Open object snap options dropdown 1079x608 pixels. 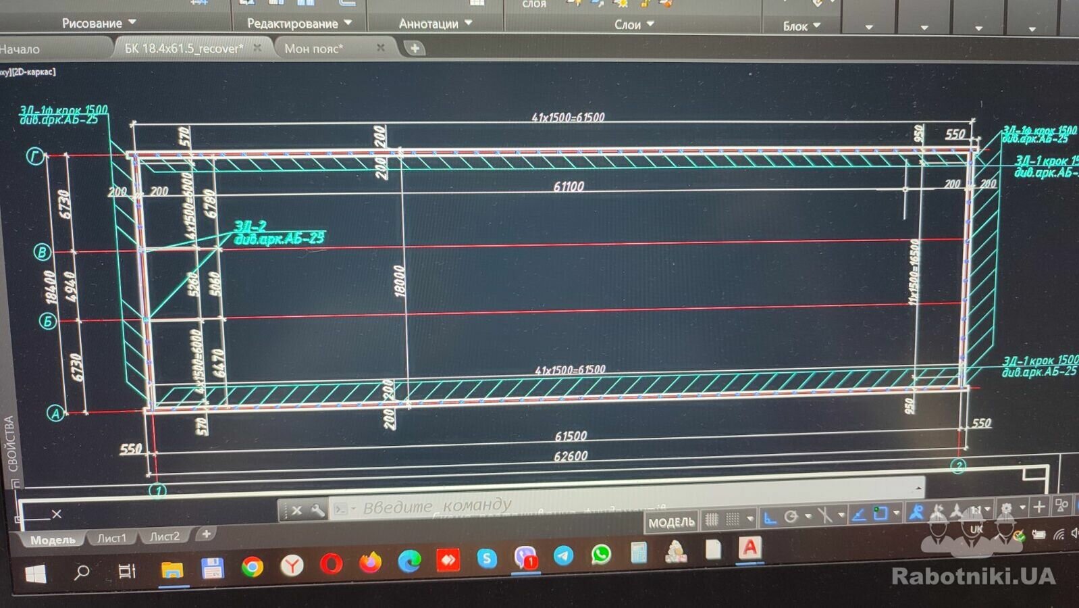coord(897,513)
